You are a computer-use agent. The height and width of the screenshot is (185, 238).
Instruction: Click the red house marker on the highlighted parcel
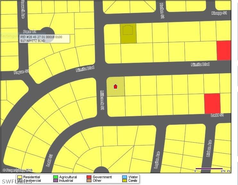[115, 86]
